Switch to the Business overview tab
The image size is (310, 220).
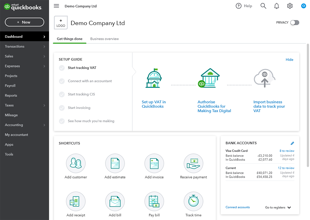104,39
